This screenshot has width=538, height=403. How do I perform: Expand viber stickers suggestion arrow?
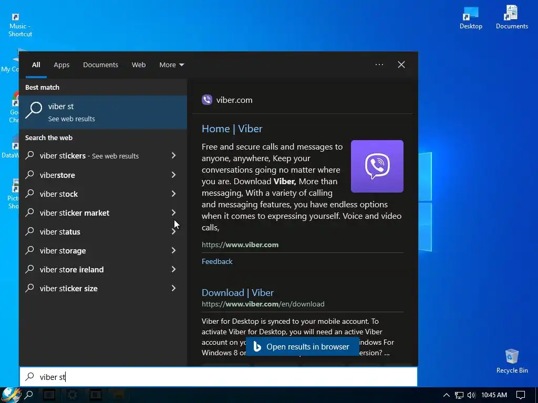tap(173, 155)
